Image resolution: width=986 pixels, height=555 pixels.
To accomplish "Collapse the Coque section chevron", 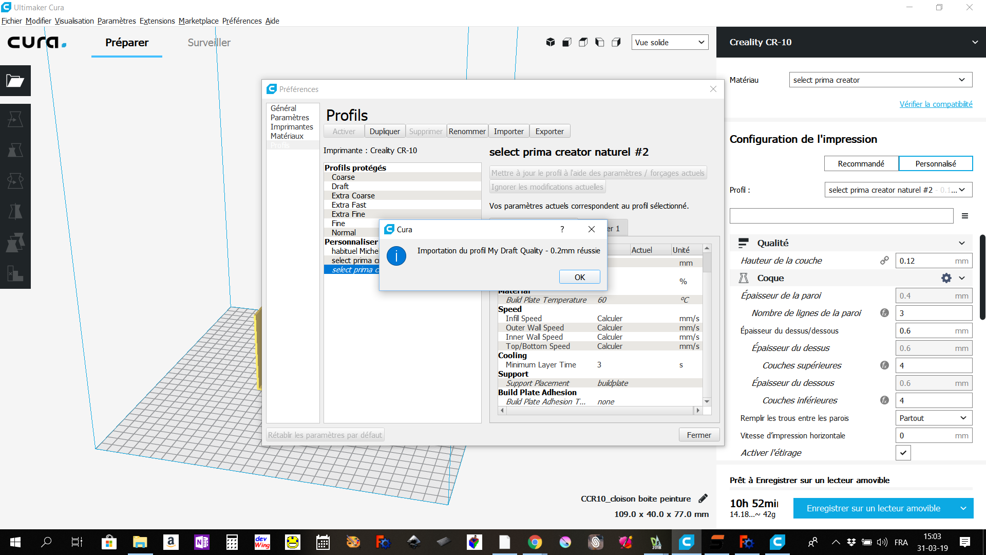I will pyautogui.click(x=962, y=278).
